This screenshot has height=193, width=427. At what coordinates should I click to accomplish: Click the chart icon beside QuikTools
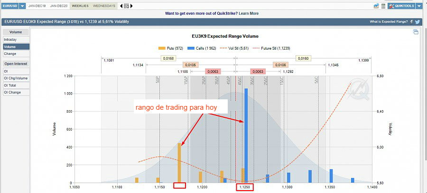pyautogui.click(x=376, y=6)
